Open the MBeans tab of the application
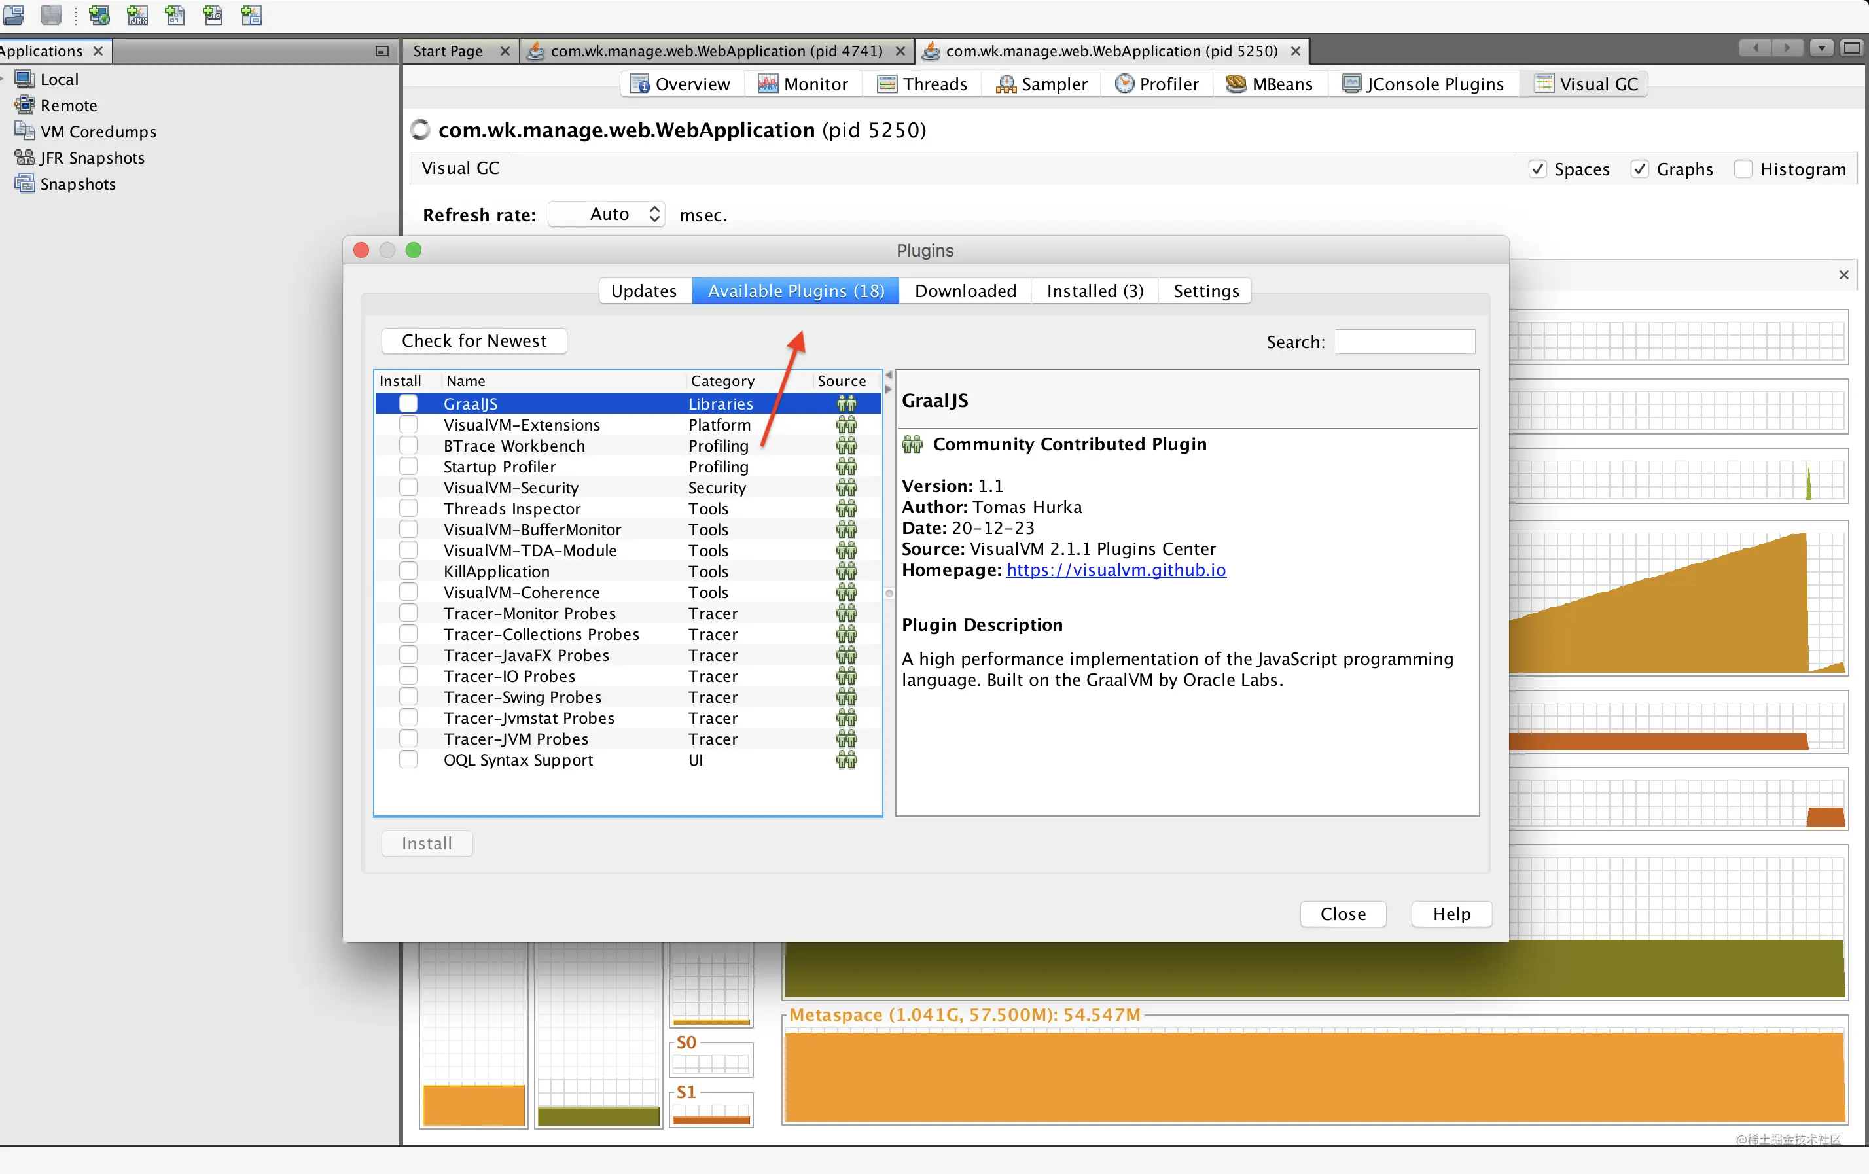Viewport: 1869px width, 1174px height. click(1270, 84)
